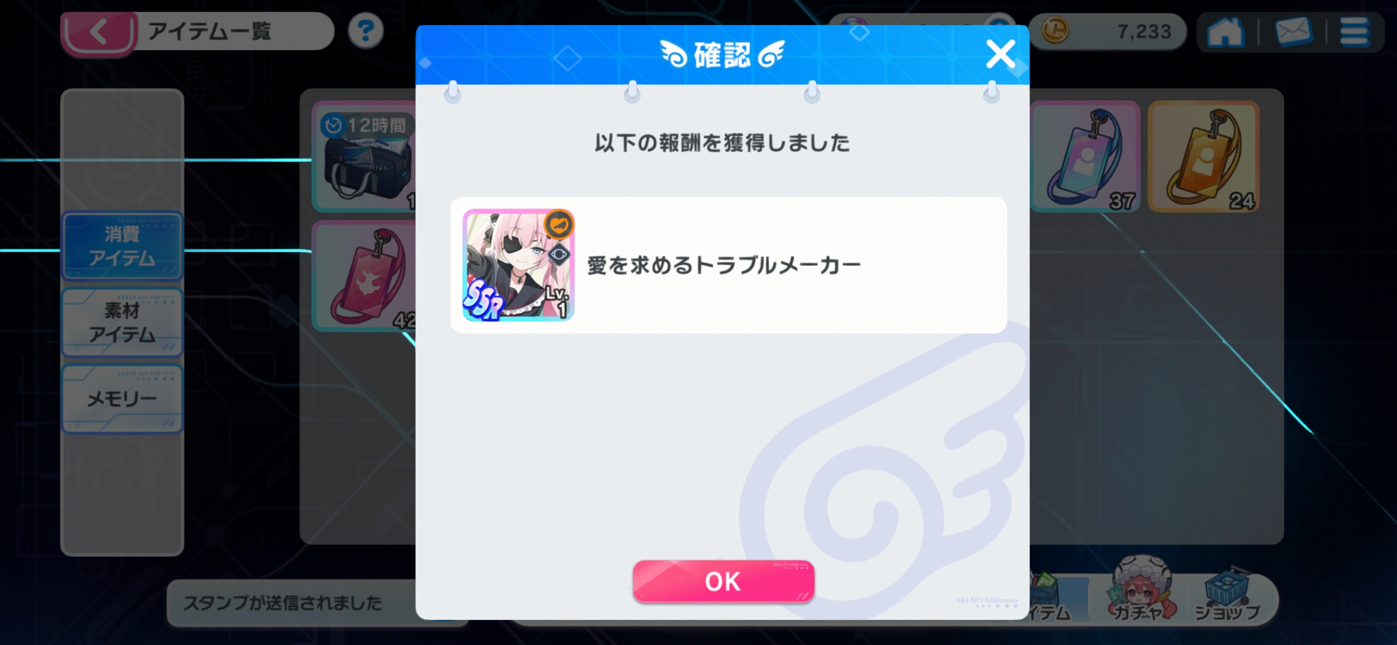Open the home icon

[x=1226, y=32]
